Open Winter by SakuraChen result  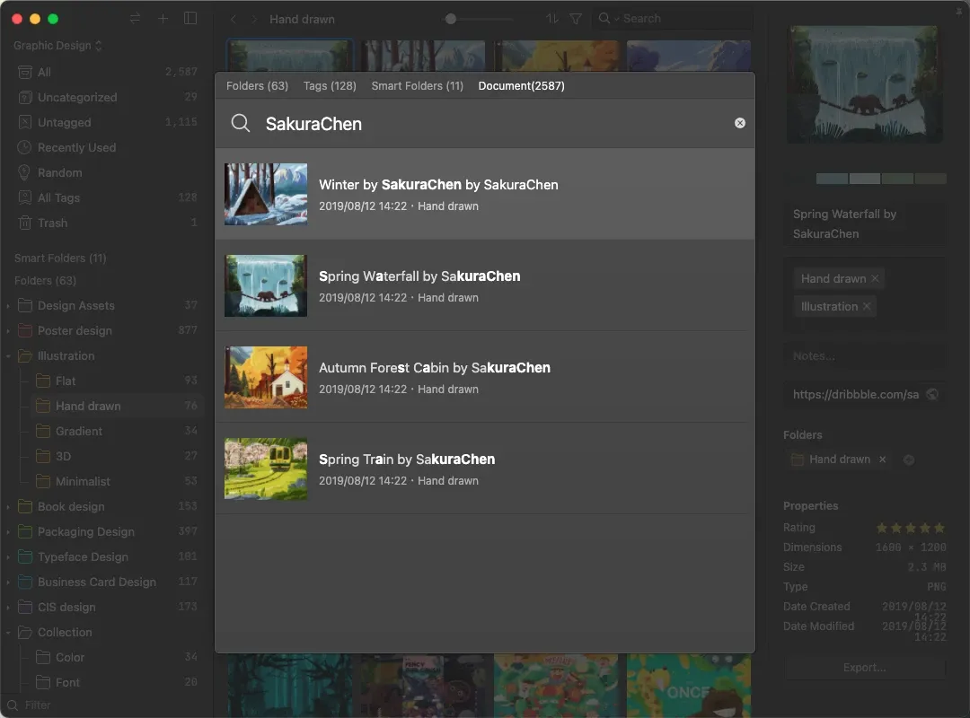(x=484, y=194)
